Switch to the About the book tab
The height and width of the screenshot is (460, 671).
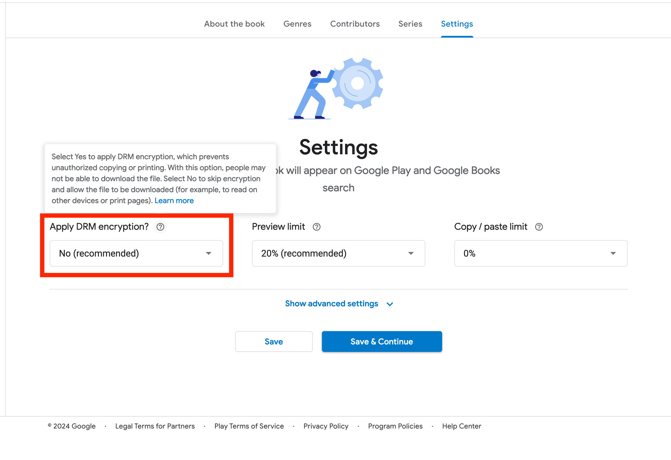click(234, 24)
